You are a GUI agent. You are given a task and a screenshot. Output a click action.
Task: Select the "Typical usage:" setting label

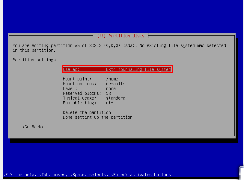tap(79, 98)
